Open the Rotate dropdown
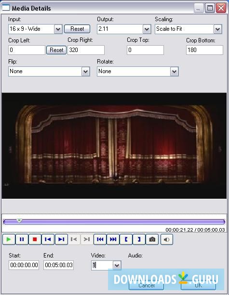 click(174, 72)
